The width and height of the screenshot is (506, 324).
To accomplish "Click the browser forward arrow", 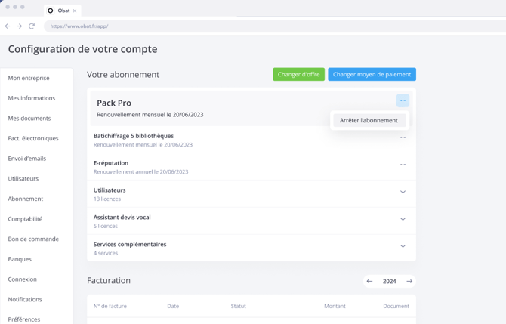I will pos(20,26).
